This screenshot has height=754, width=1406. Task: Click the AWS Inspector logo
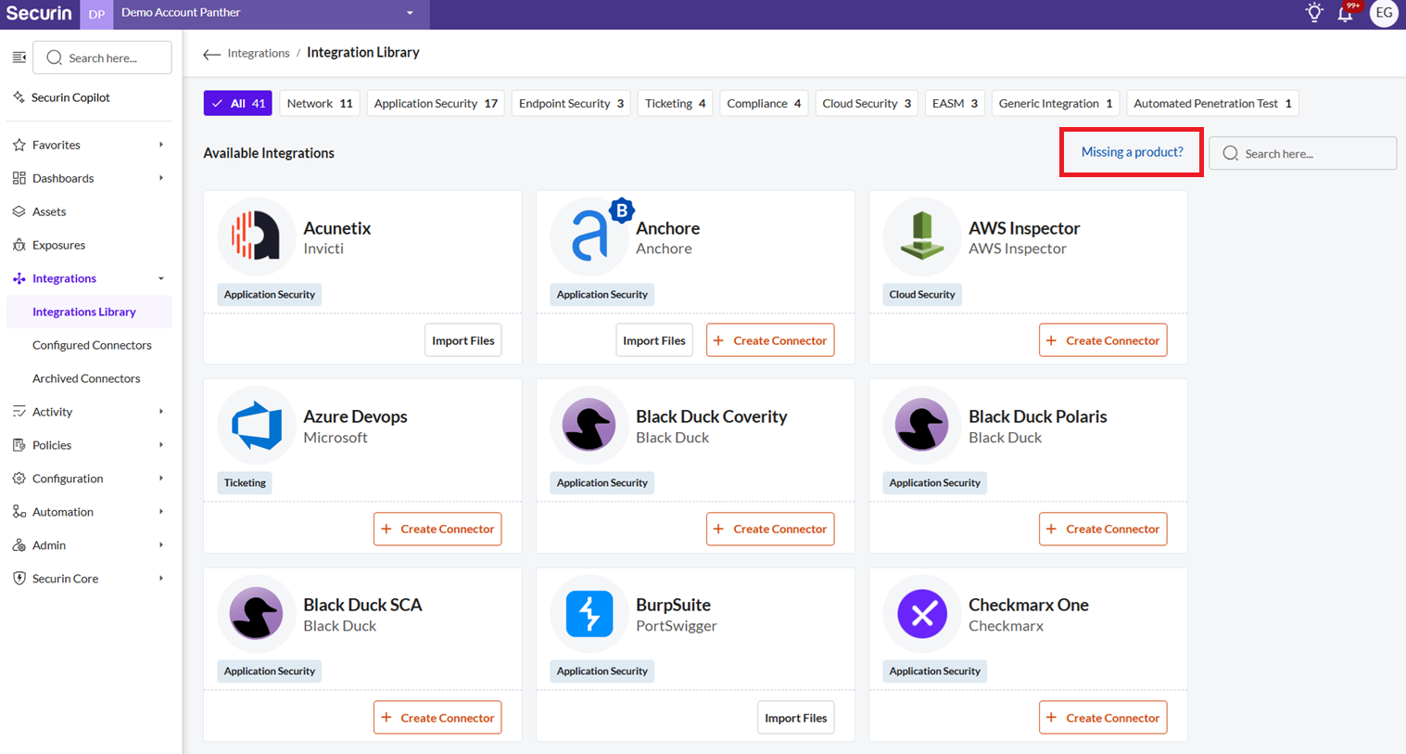(922, 236)
